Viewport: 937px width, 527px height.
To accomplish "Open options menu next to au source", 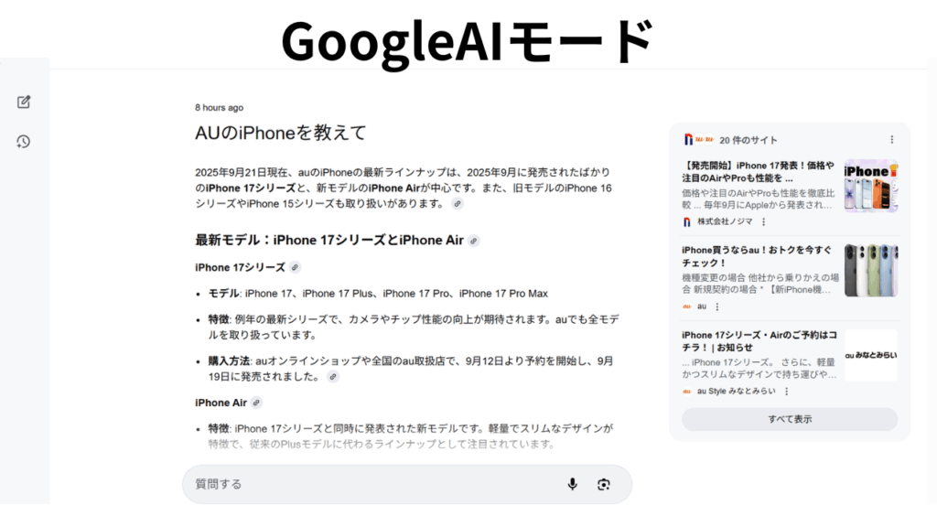I will pos(717,307).
